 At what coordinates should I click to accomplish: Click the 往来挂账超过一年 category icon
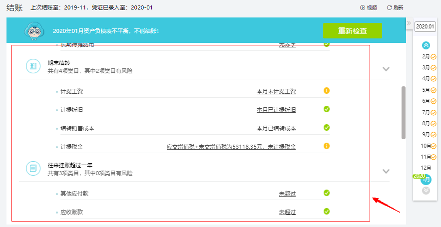pyautogui.click(x=33, y=169)
